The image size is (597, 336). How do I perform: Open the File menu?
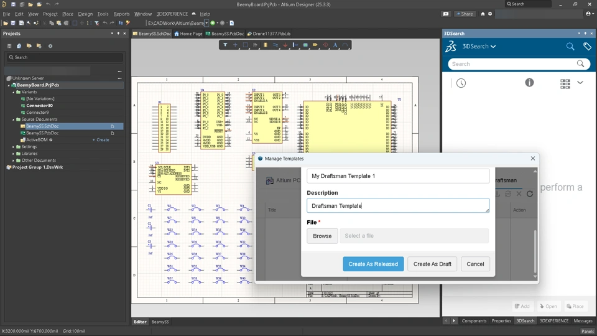click(6, 14)
